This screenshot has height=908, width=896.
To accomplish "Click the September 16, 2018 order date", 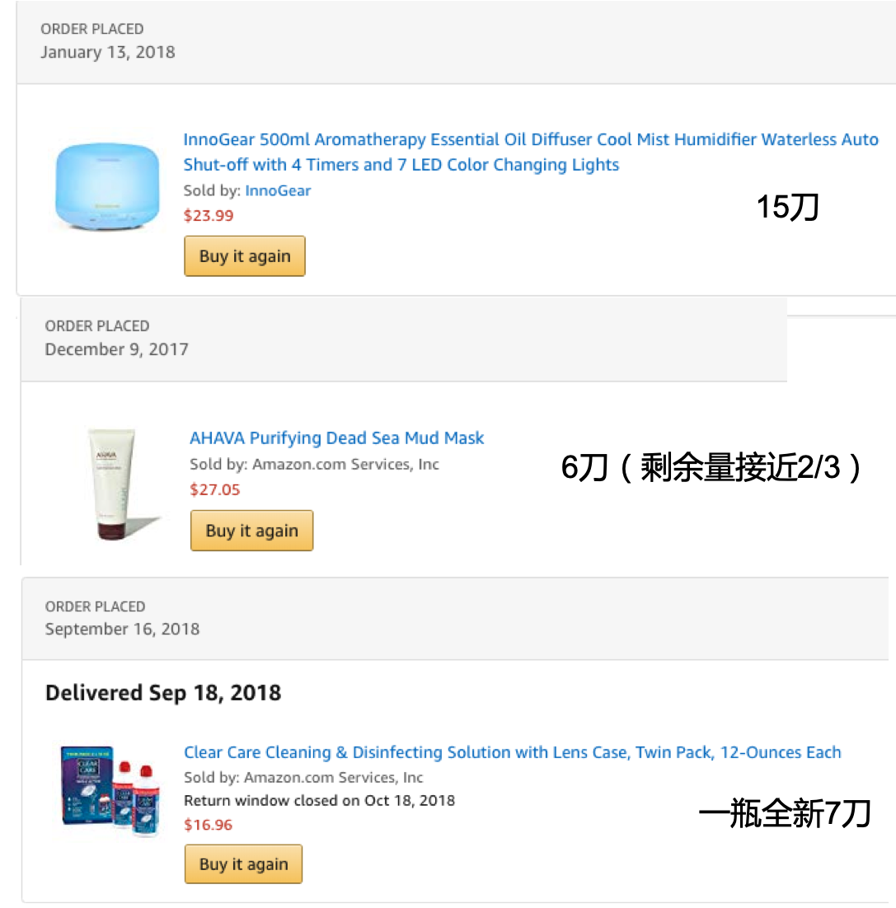I will [x=122, y=630].
